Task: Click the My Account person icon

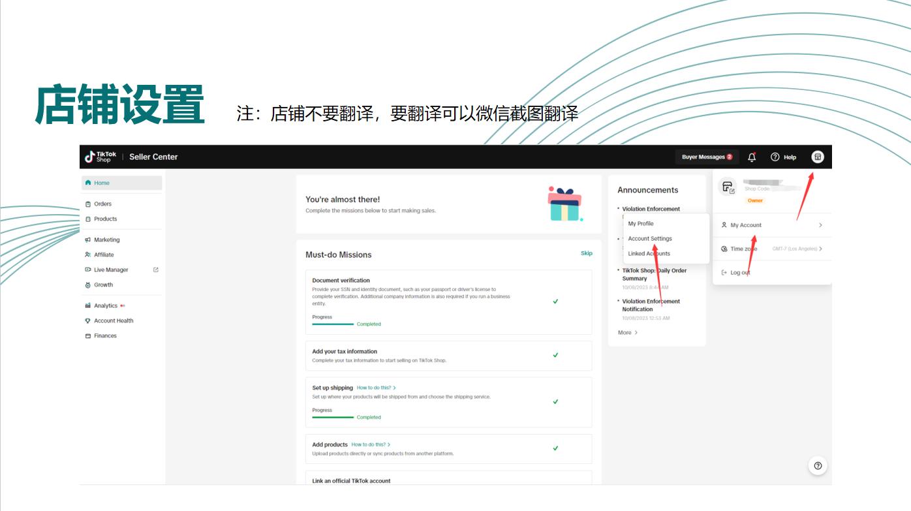Action: click(x=724, y=225)
